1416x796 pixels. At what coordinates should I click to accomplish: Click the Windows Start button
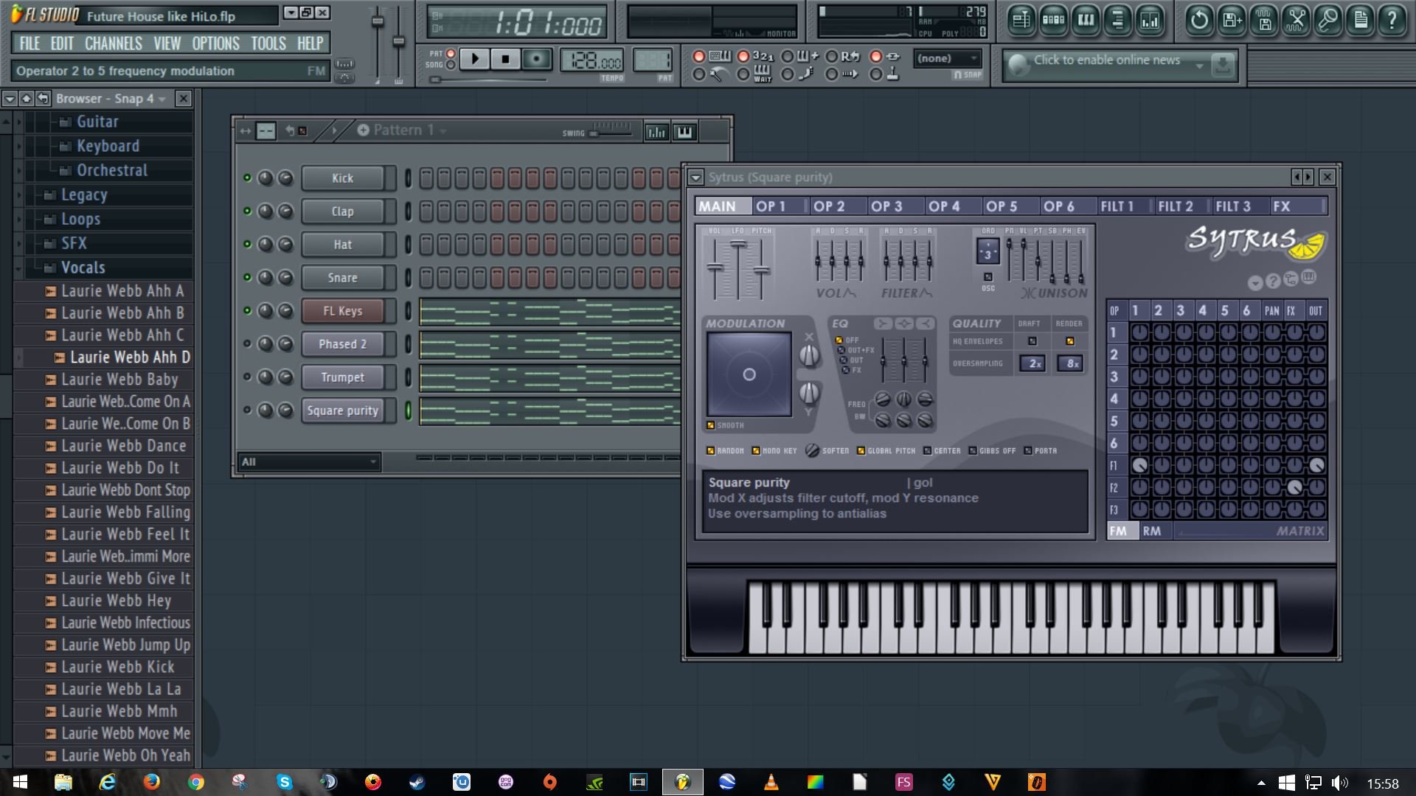20,782
